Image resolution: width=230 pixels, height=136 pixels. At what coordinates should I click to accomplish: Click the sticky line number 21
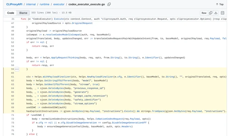click(x=13, y=19)
